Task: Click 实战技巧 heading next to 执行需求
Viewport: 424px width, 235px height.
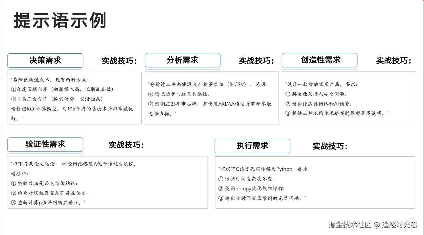Action: click(x=330, y=146)
